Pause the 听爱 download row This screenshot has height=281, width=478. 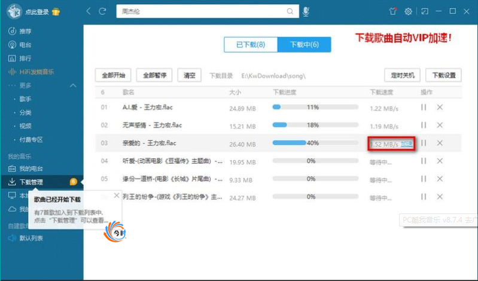(424, 161)
